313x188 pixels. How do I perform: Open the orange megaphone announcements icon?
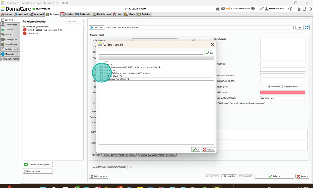[x=228, y=9]
